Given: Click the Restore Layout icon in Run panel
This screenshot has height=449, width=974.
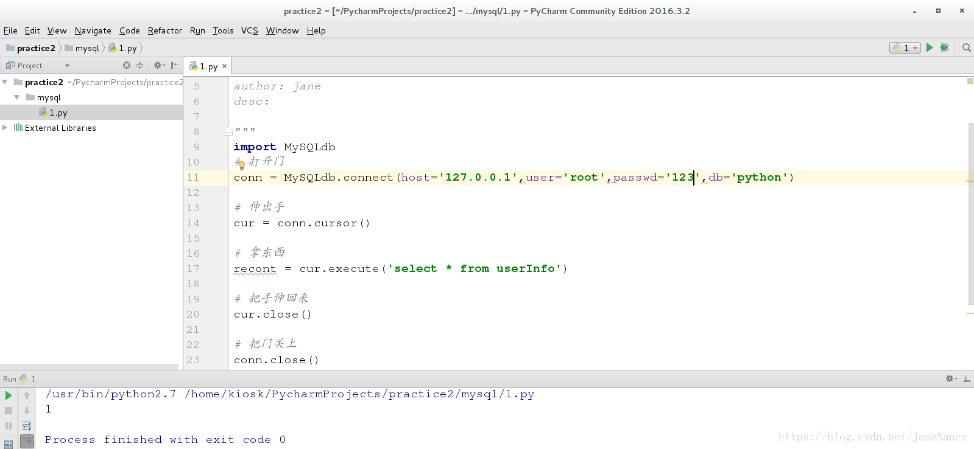Looking at the screenshot, I should pos(9,444).
